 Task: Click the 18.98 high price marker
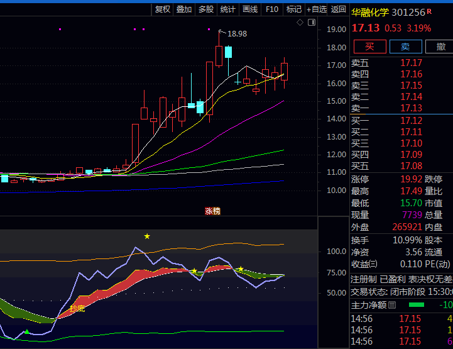tap(237, 34)
